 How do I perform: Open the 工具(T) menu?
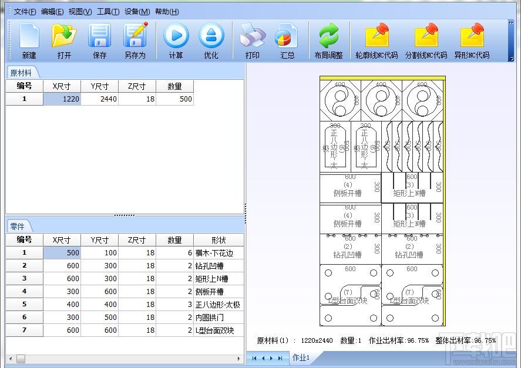[108, 12]
